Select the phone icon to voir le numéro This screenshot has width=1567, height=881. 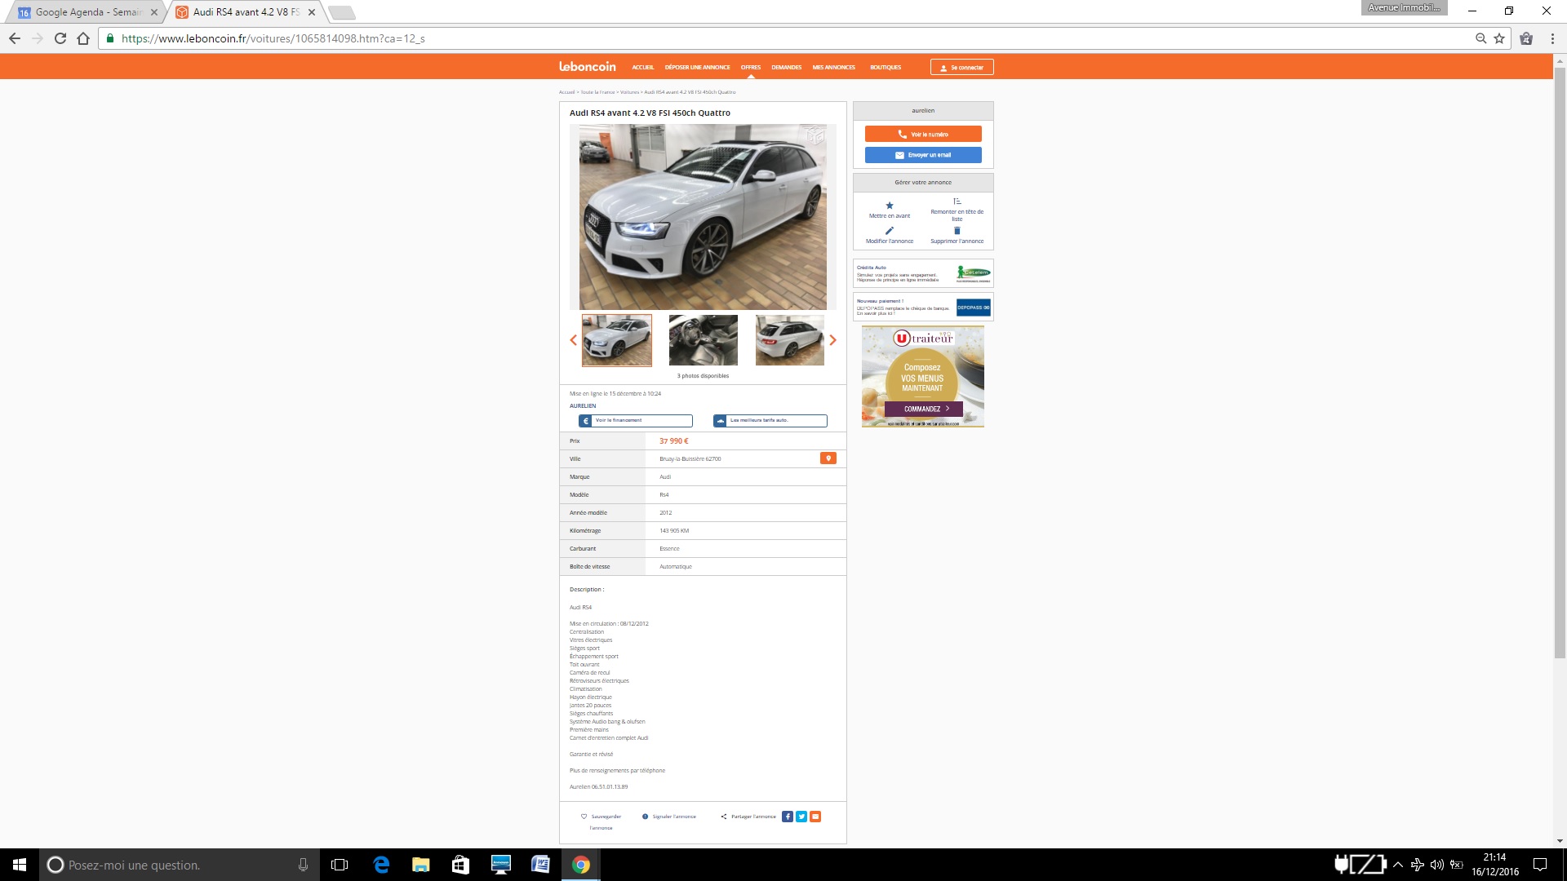902,134
